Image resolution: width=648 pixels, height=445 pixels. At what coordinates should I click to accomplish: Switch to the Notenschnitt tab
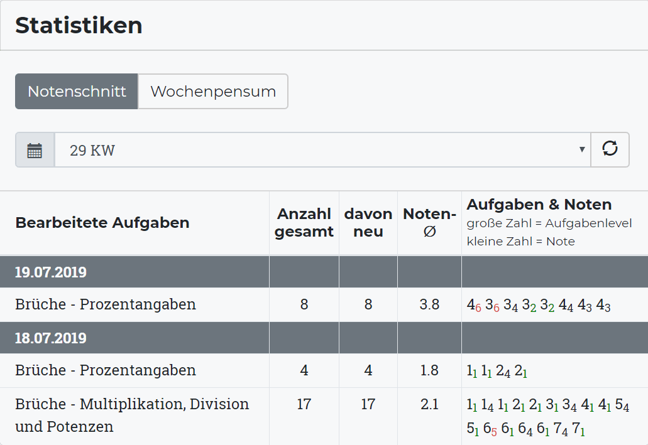77,92
